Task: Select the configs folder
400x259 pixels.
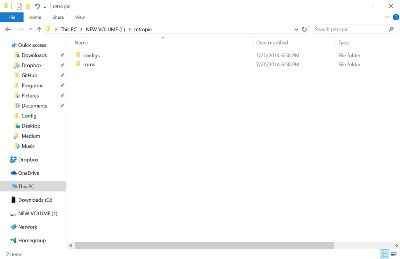Action: coord(91,55)
